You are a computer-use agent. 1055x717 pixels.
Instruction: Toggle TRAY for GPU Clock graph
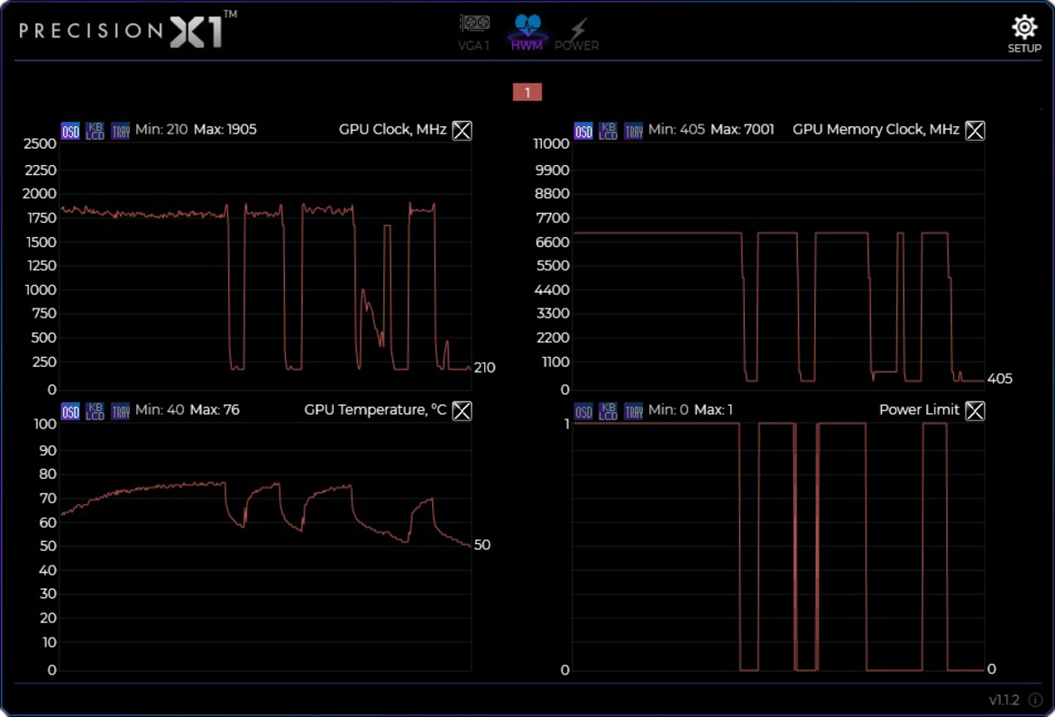point(121,131)
